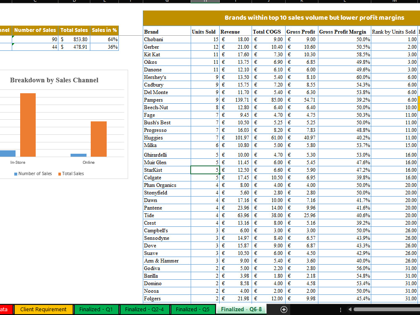The width and height of the screenshot is (420, 315).
Task: Click the three-dot sheet tab splitter handle
Action: pos(341,310)
